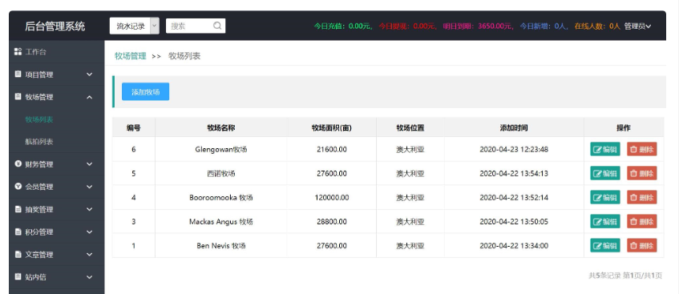The height and width of the screenshot is (294, 679).
Task: Delete the 西诺牧场 row
Action: (642, 174)
